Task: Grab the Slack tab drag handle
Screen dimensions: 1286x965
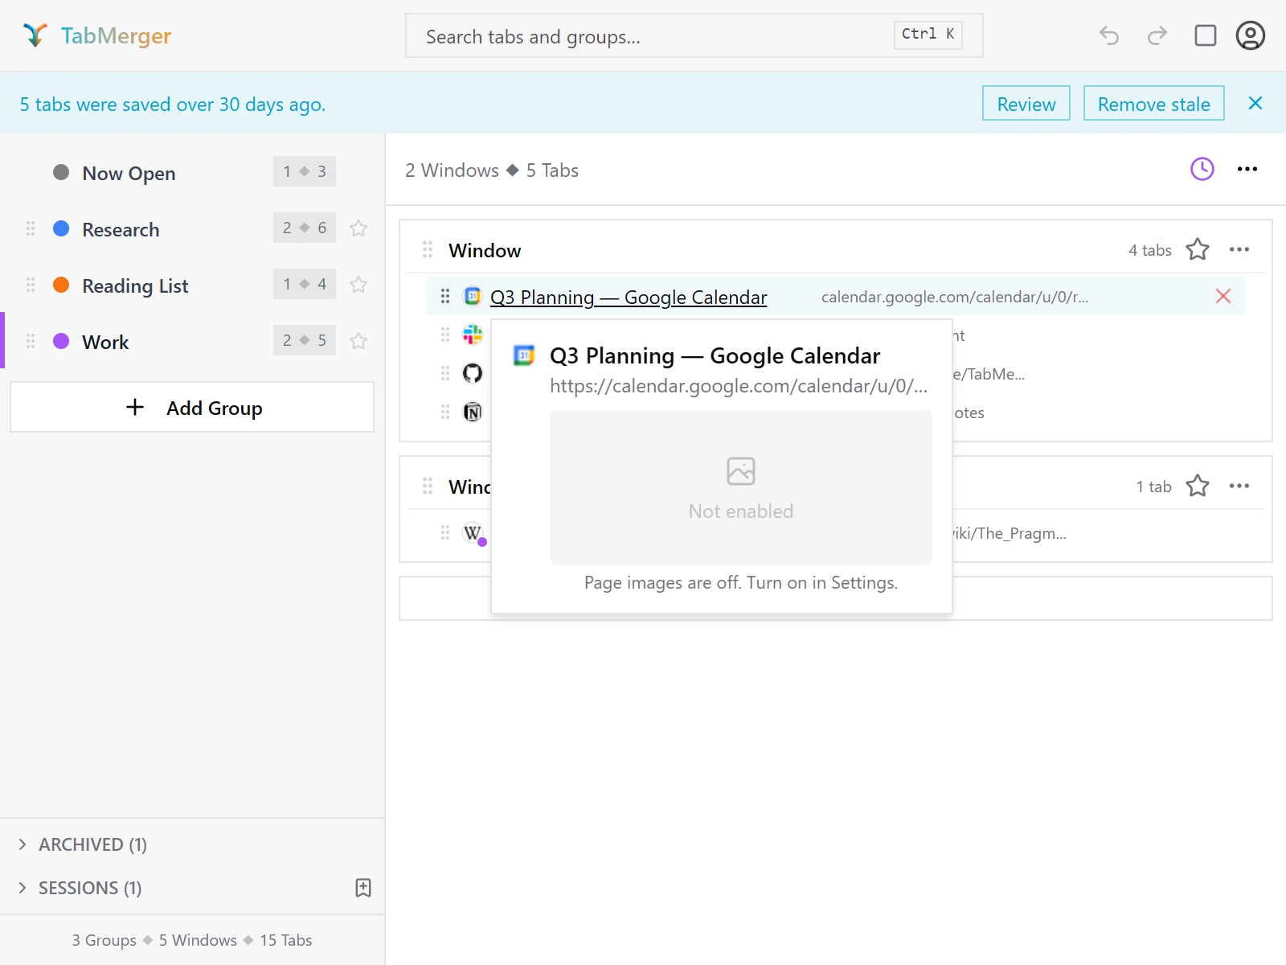Action: coord(445,335)
